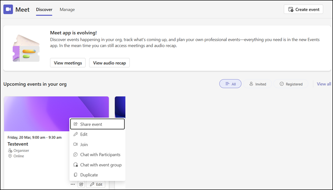Filter events by Invited
The width and height of the screenshot is (333, 190).
[x=257, y=84]
